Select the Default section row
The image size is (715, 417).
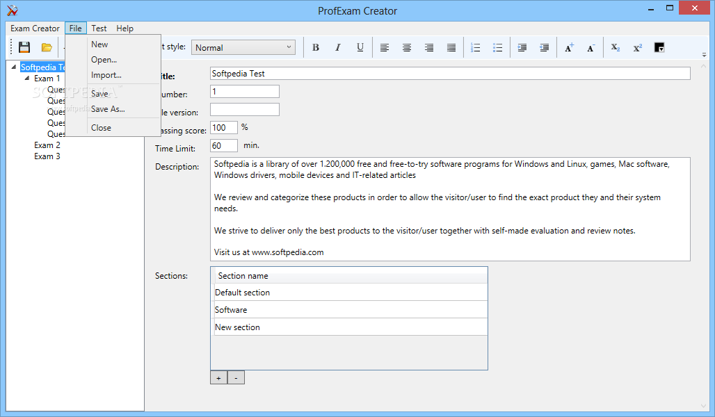[351, 292]
